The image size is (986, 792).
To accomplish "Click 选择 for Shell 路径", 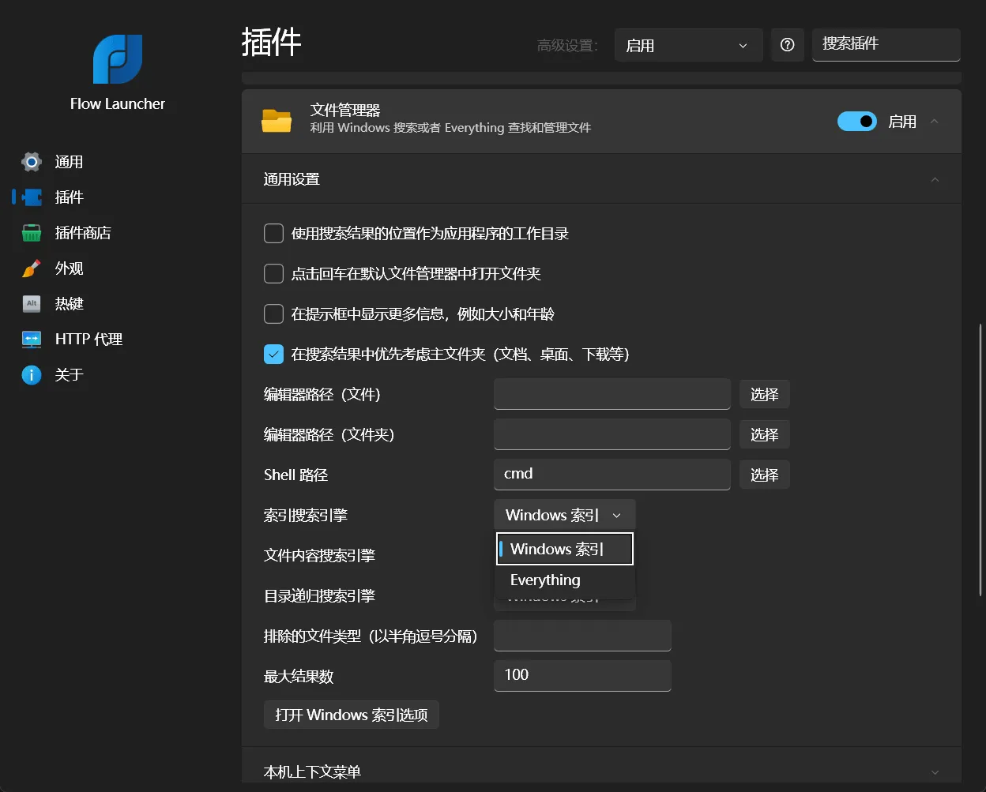I will point(765,475).
